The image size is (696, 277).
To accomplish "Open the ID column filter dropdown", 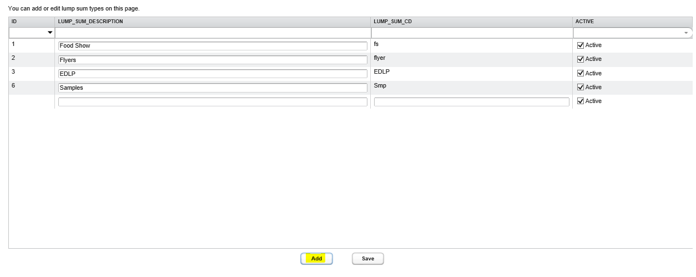I will (x=50, y=33).
